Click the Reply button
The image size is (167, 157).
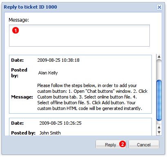click(x=111, y=144)
